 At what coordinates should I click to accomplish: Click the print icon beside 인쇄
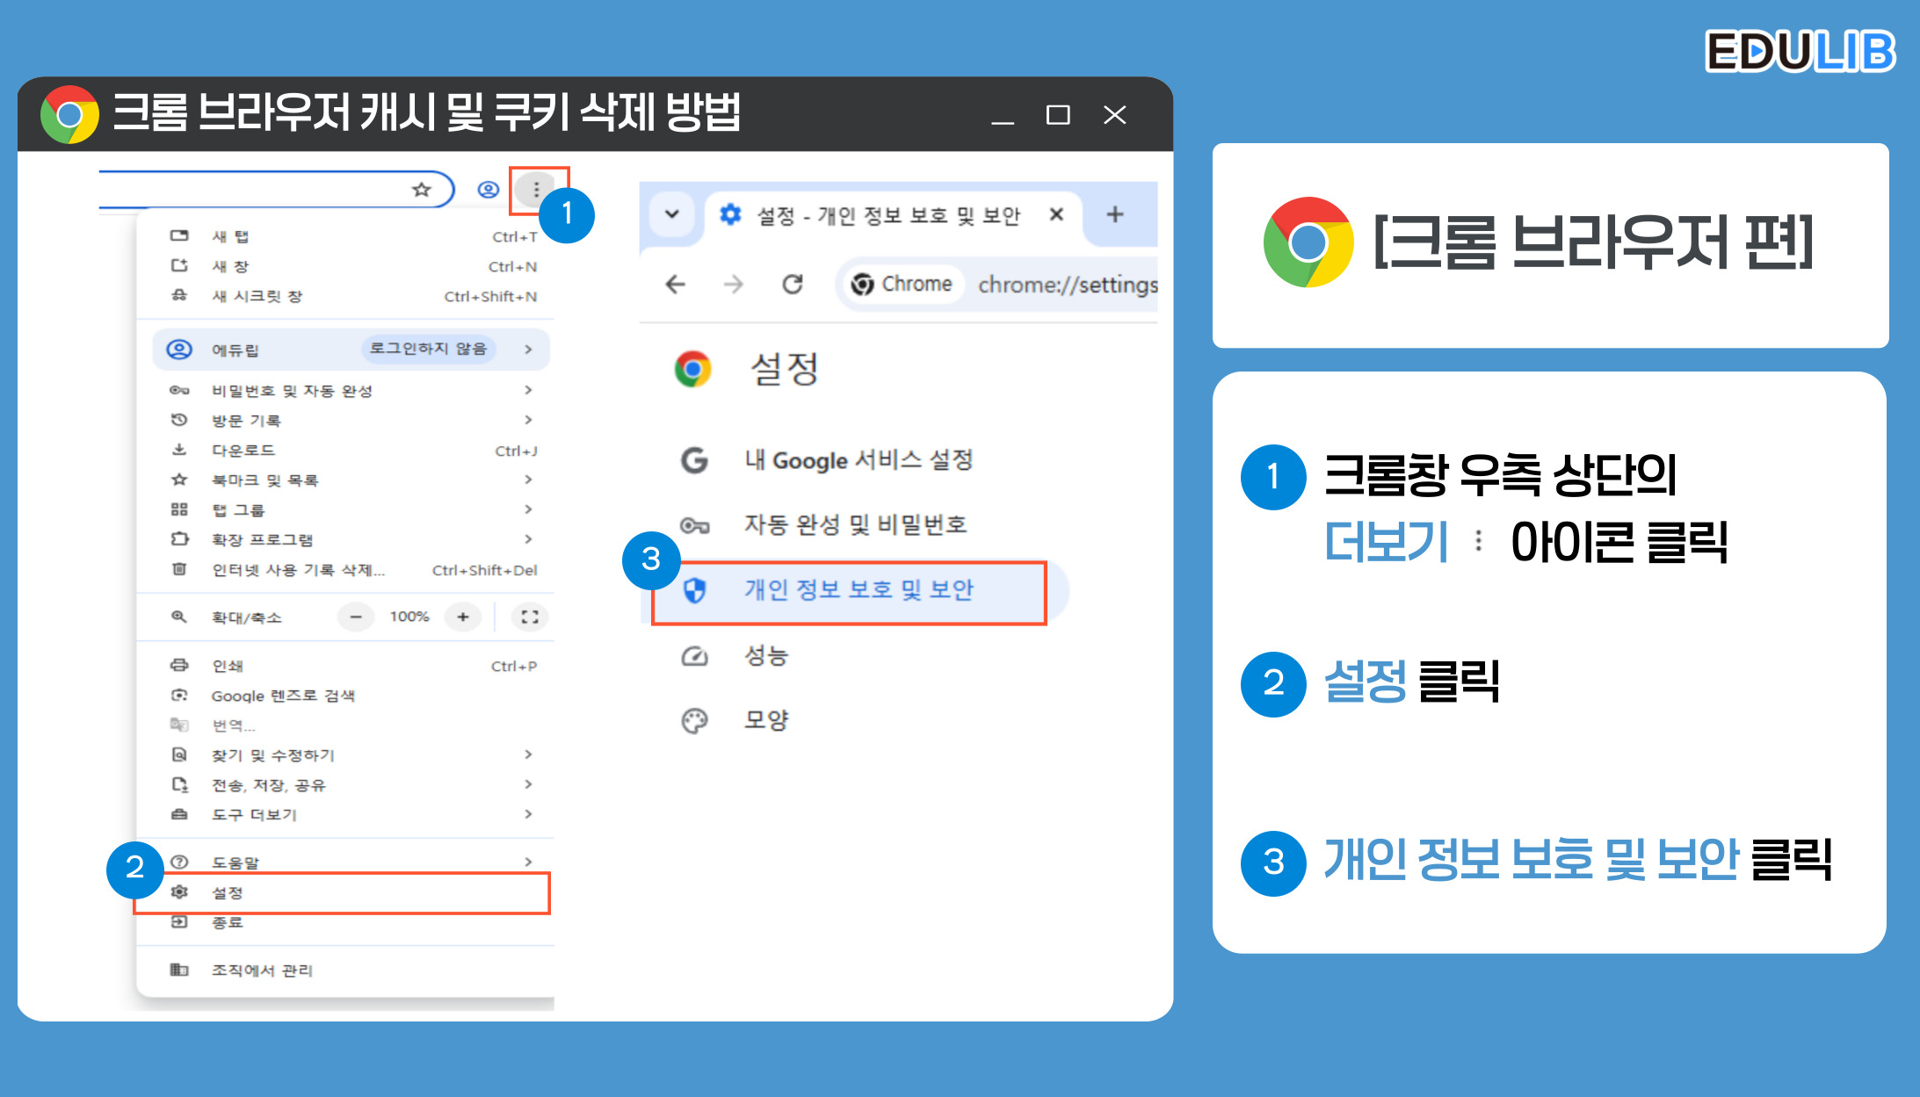[179, 665]
